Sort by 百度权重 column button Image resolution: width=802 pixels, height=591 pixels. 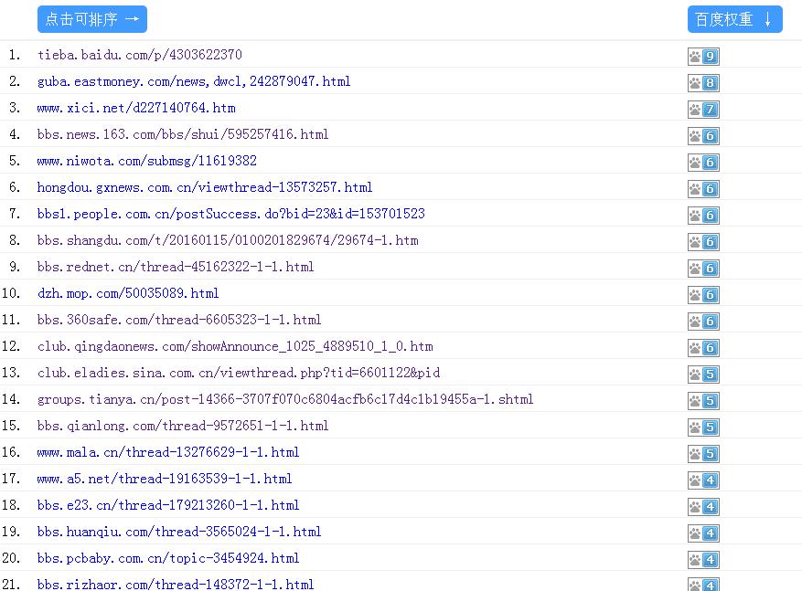734,19
